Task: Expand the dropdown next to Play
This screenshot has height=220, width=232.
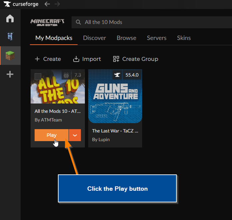Action: pyautogui.click(x=75, y=135)
